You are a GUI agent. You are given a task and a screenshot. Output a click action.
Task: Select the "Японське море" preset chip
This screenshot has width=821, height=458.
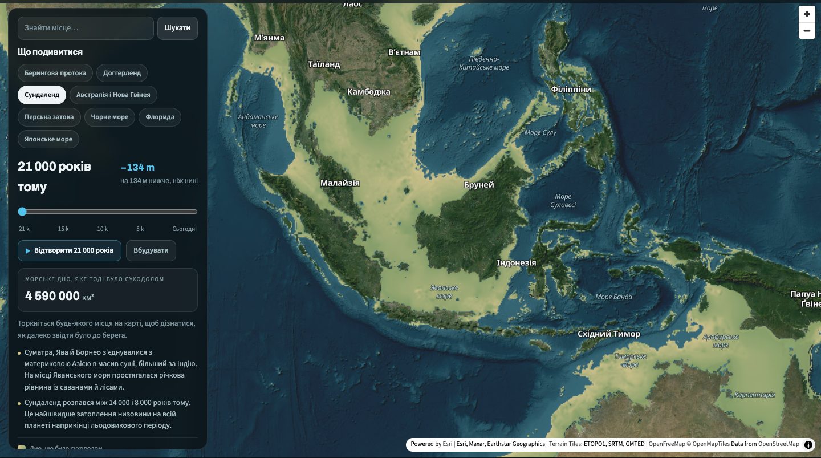click(48, 139)
